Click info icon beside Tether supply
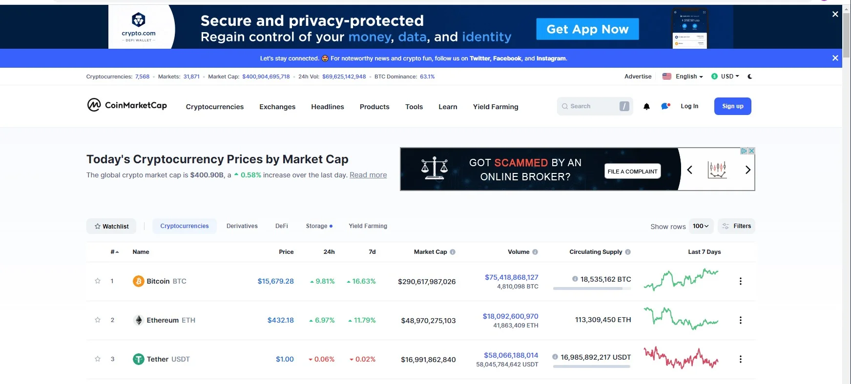The width and height of the screenshot is (851, 384). point(555,357)
